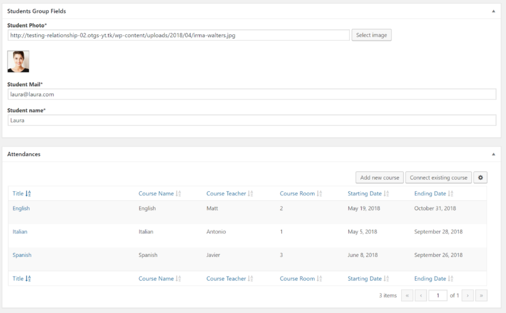The height and width of the screenshot is (313, 506).
Task: Collapse the Students Group Fields panel
Action: tap(493, 11)
